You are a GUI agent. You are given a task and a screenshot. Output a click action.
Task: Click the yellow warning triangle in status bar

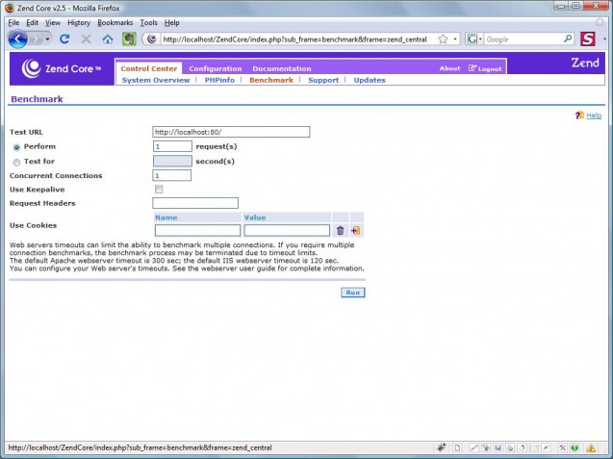click(x=591, y=447)
